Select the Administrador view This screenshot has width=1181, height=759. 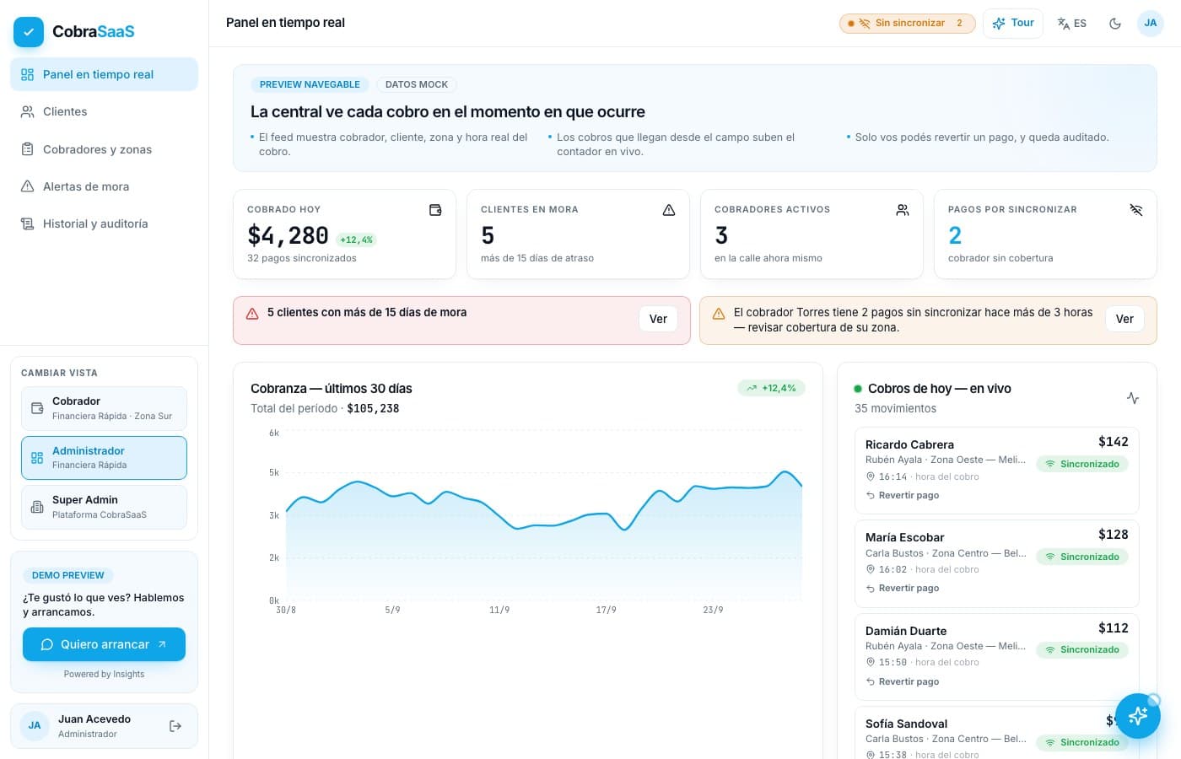tap(104, 458)
